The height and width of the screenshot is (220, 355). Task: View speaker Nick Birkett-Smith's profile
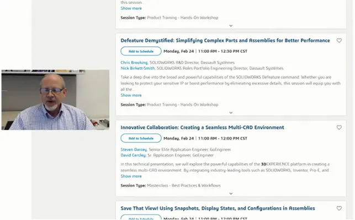click(x=137, y=68)
